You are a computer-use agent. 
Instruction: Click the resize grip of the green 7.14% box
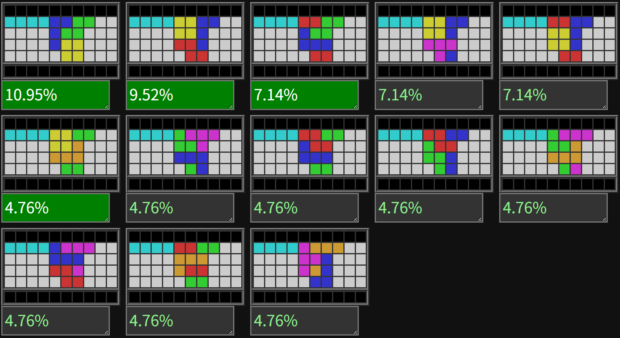tap(356, 107)
